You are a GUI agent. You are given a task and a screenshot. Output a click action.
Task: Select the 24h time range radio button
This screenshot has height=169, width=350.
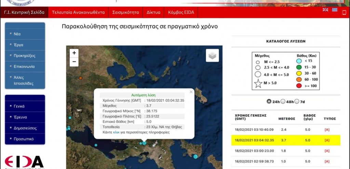[269, 101]
